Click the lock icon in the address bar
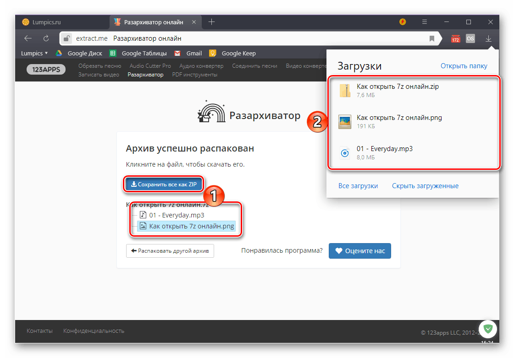Screen dimensions: 514x358 tap(66, 38)
